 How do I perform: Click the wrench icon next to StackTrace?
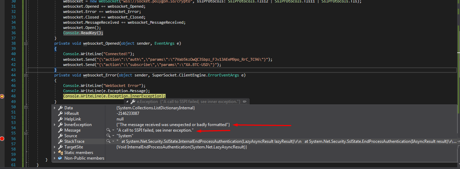pos(60,141)
